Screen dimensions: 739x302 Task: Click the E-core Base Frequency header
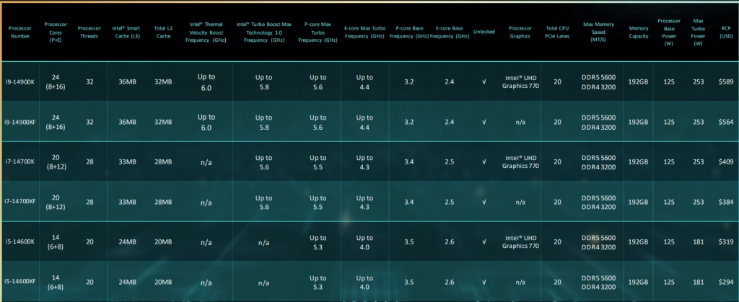pos(449,32)
